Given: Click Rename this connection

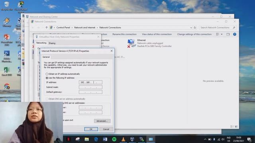Looking at the screenshot, I should tap(124, 34).
